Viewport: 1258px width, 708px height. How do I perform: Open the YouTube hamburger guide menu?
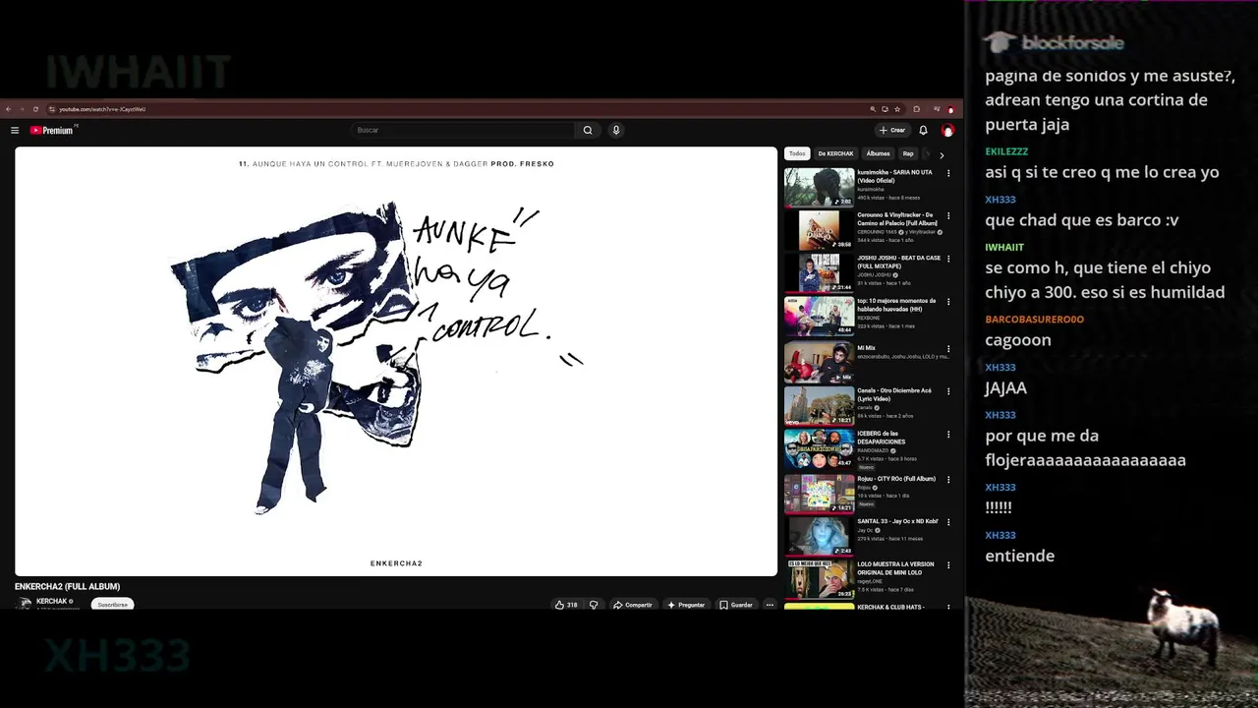[x=15, y=130]
